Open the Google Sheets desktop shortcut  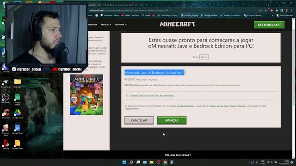[18, 100]
